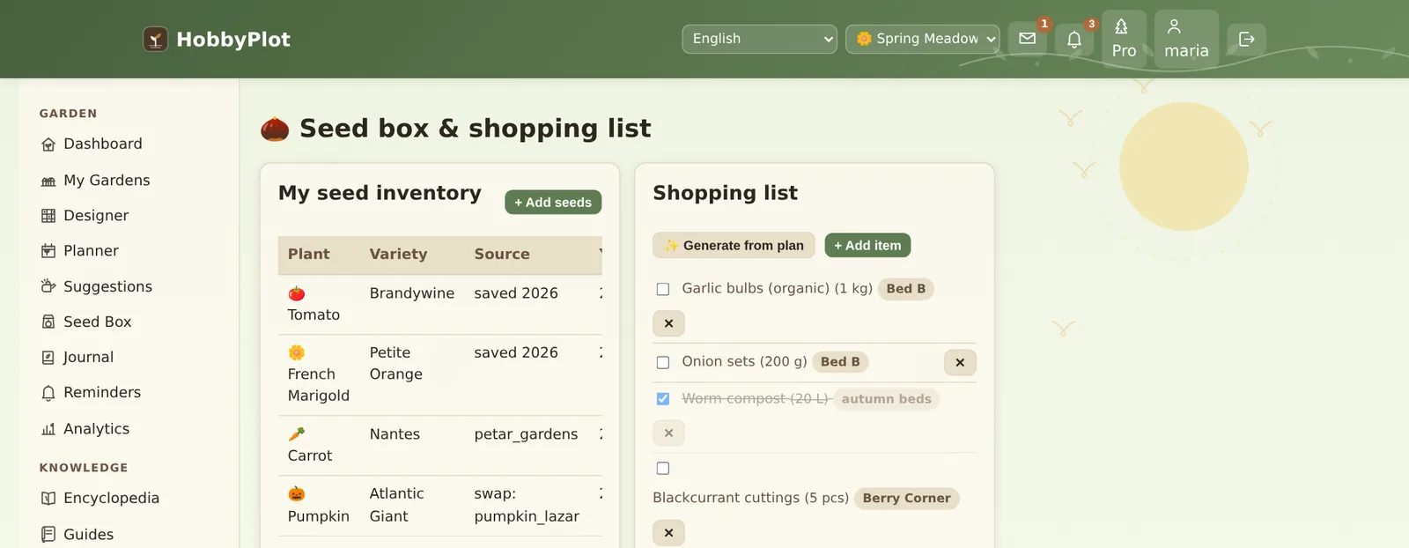Screen dimensions: 1409x548
Task: Click the Onion sets (200 g) item text
Action: click(x=744, y=361)
